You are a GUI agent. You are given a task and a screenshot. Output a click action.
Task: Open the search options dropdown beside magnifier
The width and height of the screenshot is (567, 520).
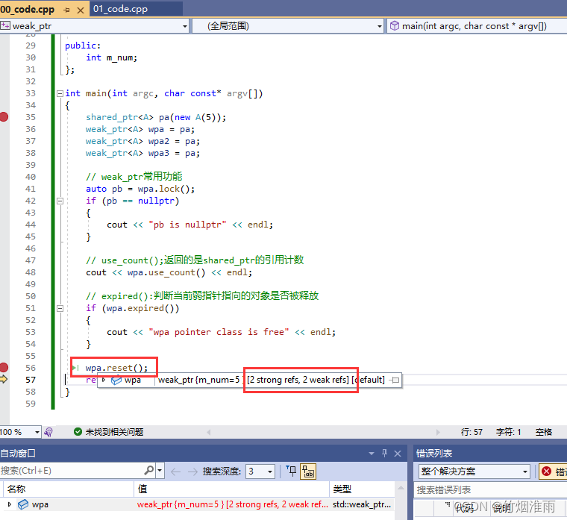pos(160,471)
